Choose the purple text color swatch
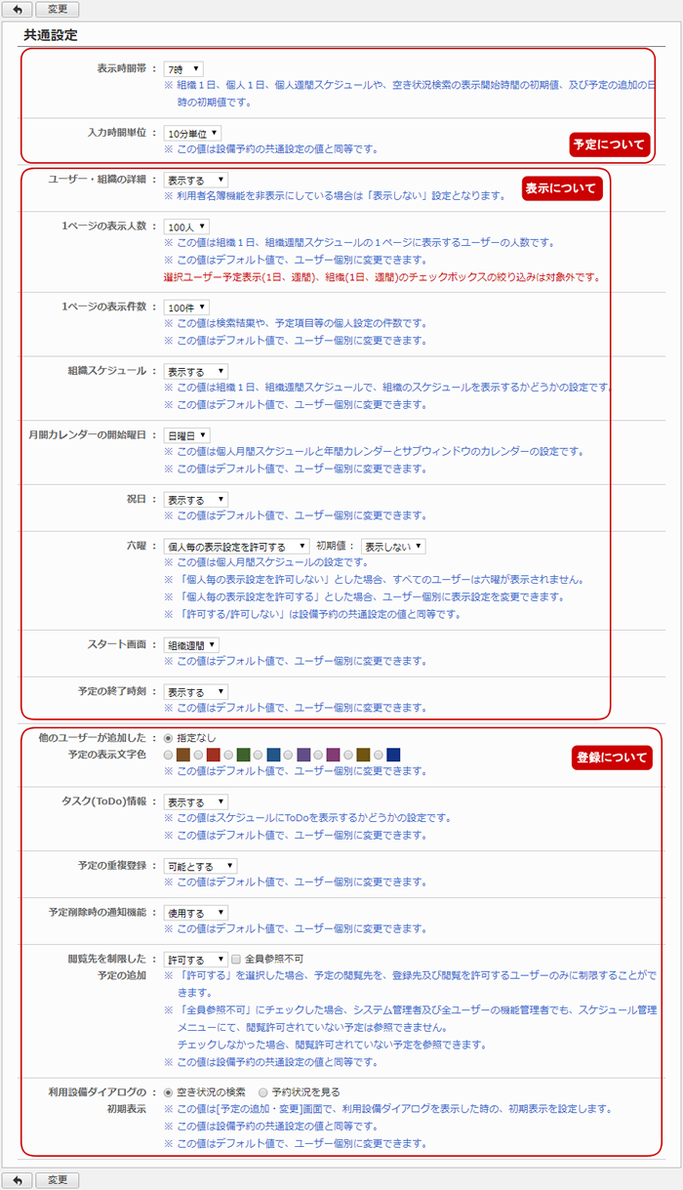Screen dimensions: 683x1190 [303, 755]
